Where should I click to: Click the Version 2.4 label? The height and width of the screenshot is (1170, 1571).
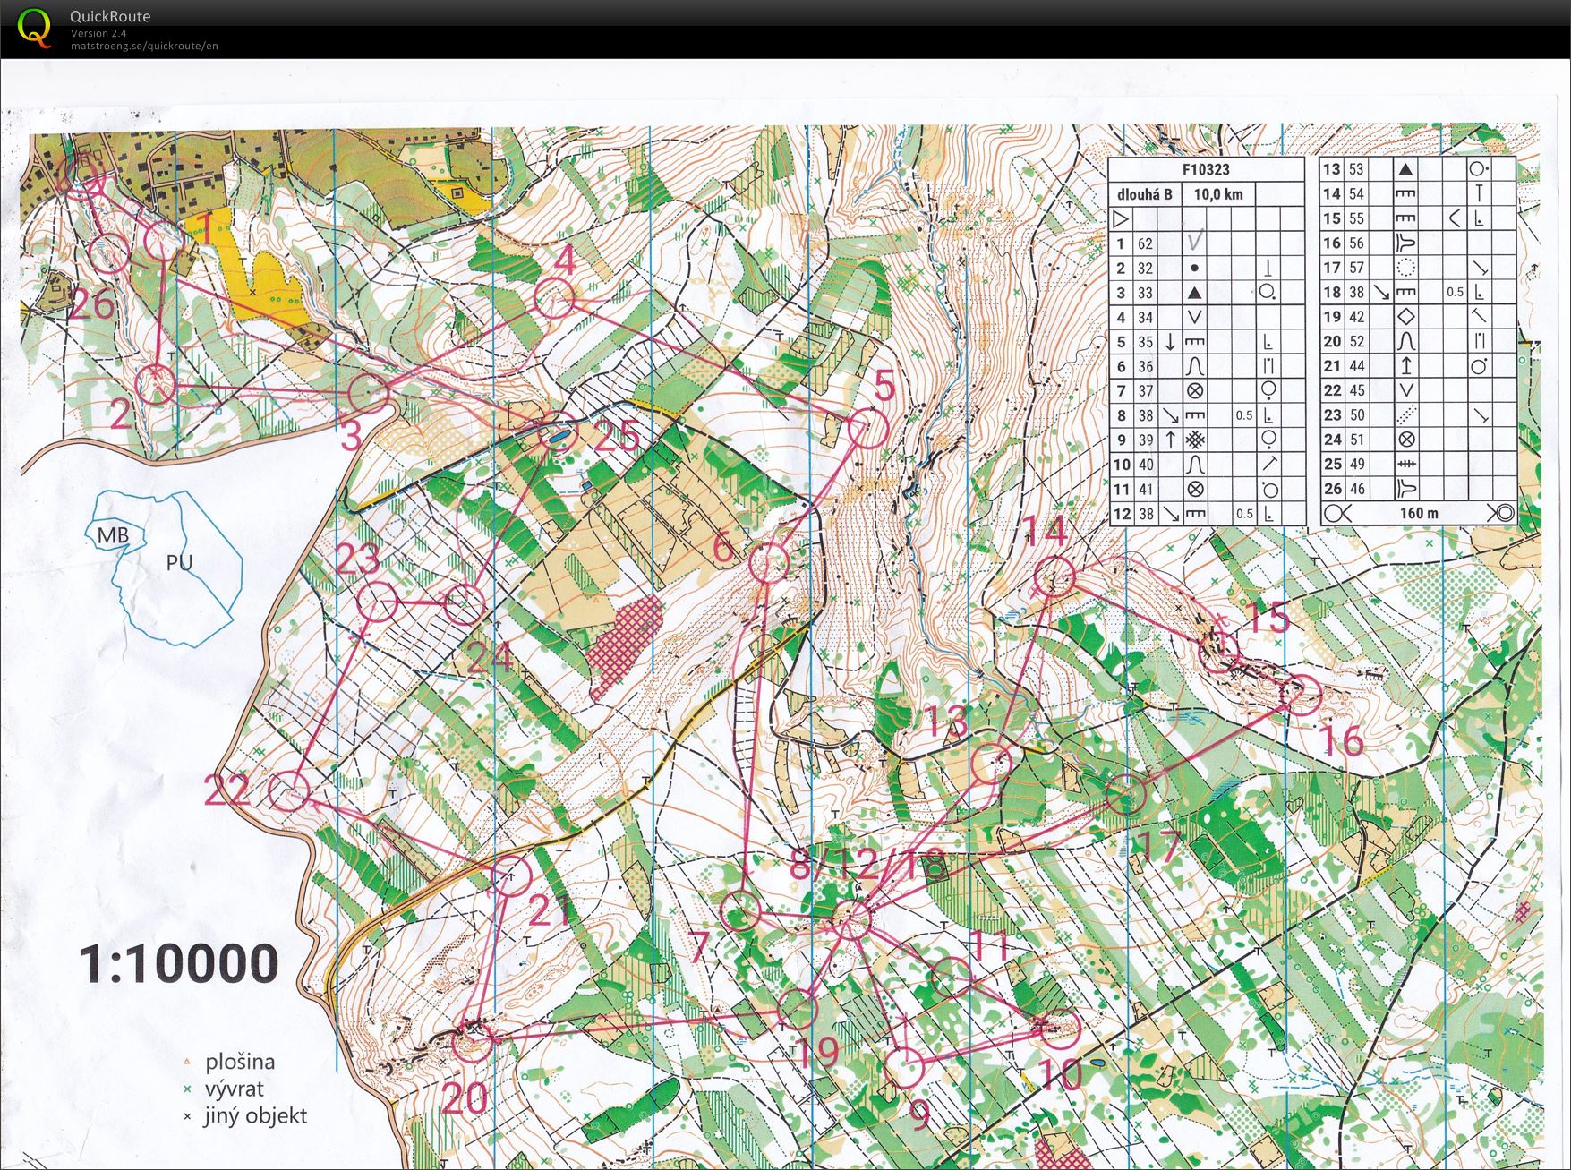98,33
